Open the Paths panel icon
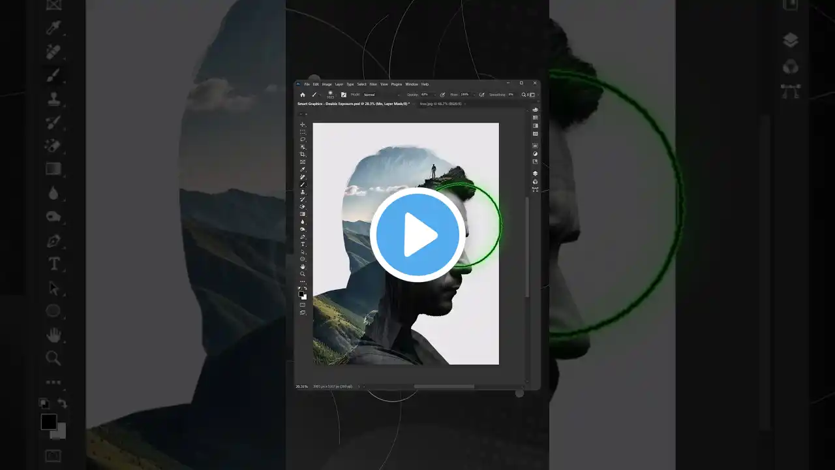The height and width of the screenshot is (470, 835). (x=536, y=189)
